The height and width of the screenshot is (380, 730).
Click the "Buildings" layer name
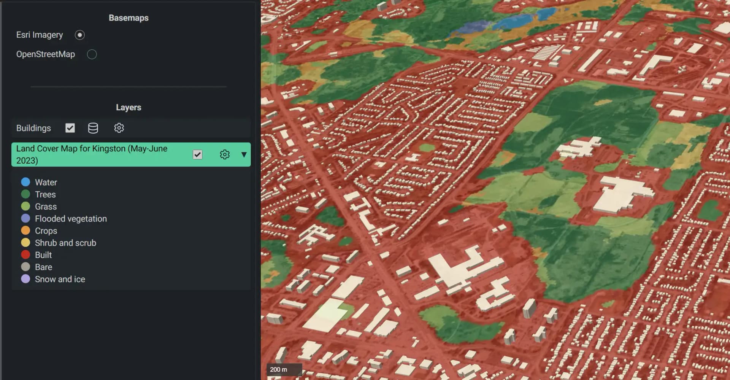pos(33,128)
